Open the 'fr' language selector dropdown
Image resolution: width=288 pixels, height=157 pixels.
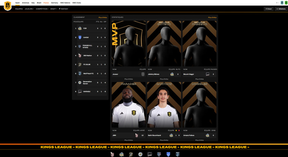pyautogui.click(x=277, y=3)
